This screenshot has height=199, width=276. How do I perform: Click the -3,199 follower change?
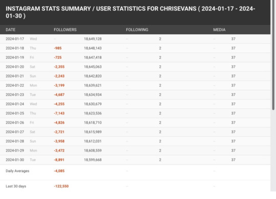[59, 85]
